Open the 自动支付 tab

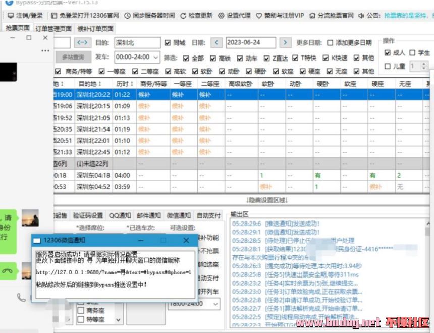pos(208,215)
